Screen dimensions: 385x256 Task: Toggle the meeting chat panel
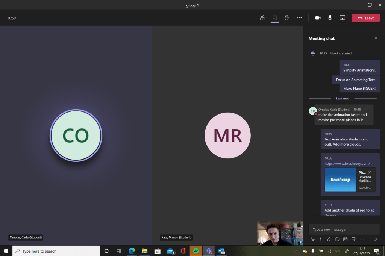point(275,18)
